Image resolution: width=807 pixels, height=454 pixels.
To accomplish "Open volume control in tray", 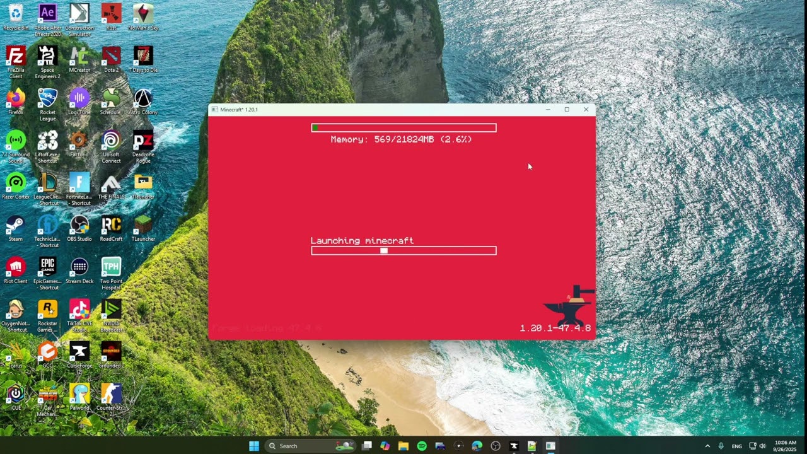I will (x=762, y=446).
